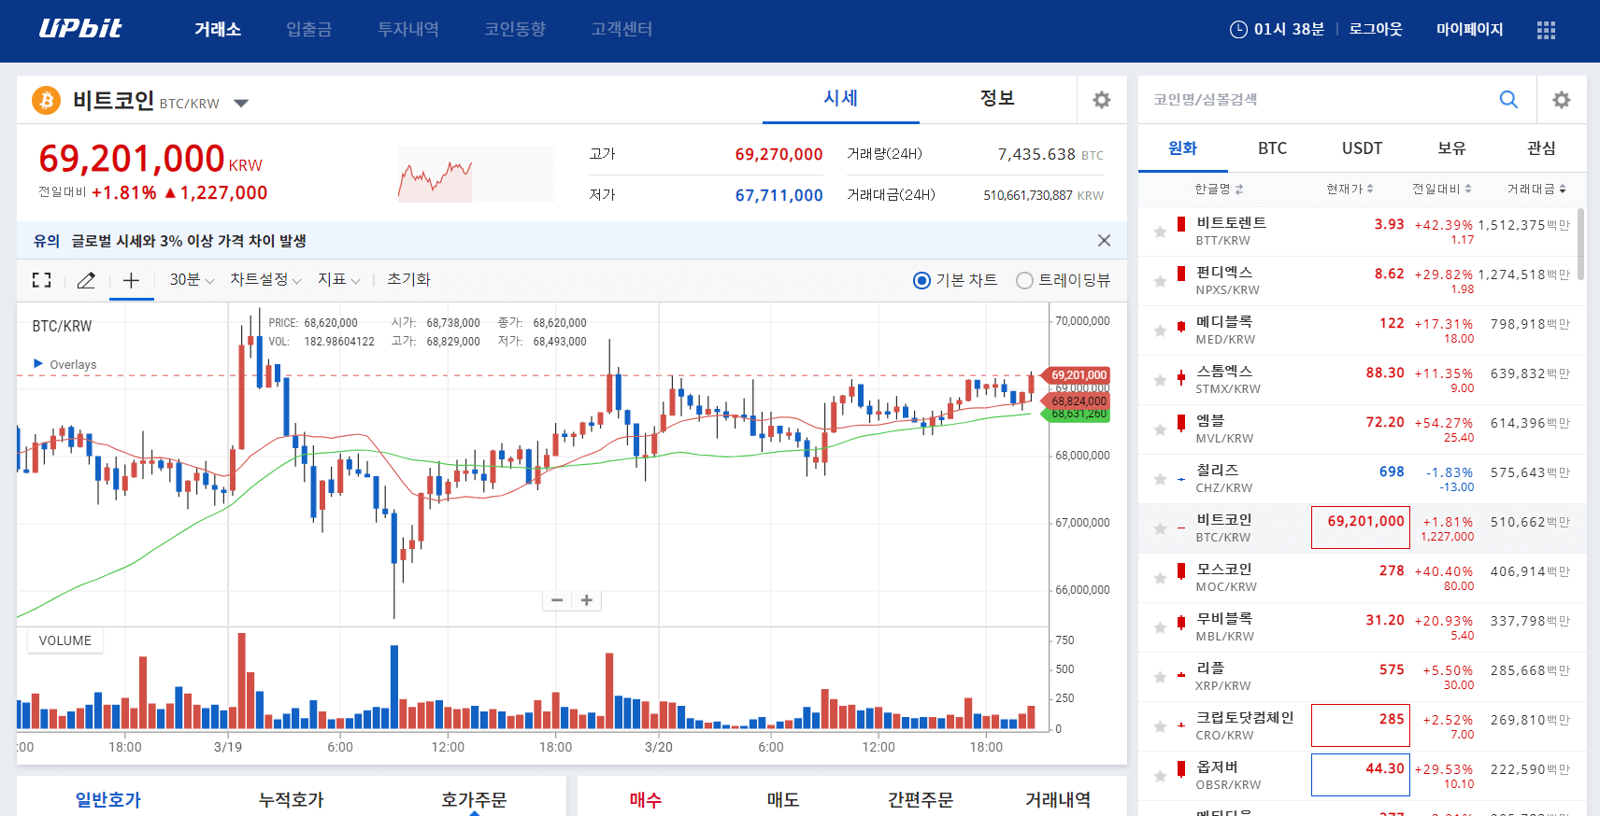Sort coin list by 전일대비
The width and height of the screenshot is (1600, 816).
coord(1441,189)
